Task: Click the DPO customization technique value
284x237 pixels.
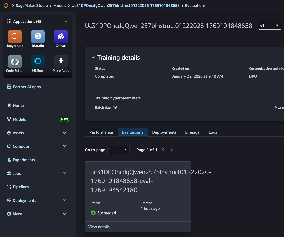Action: 253,76
